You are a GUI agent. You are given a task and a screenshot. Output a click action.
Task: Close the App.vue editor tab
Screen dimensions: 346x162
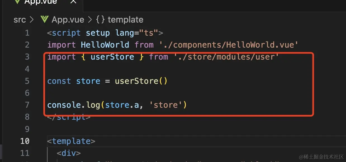coord(73,2)
